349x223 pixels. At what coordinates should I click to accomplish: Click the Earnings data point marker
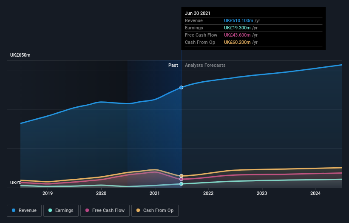182,184
